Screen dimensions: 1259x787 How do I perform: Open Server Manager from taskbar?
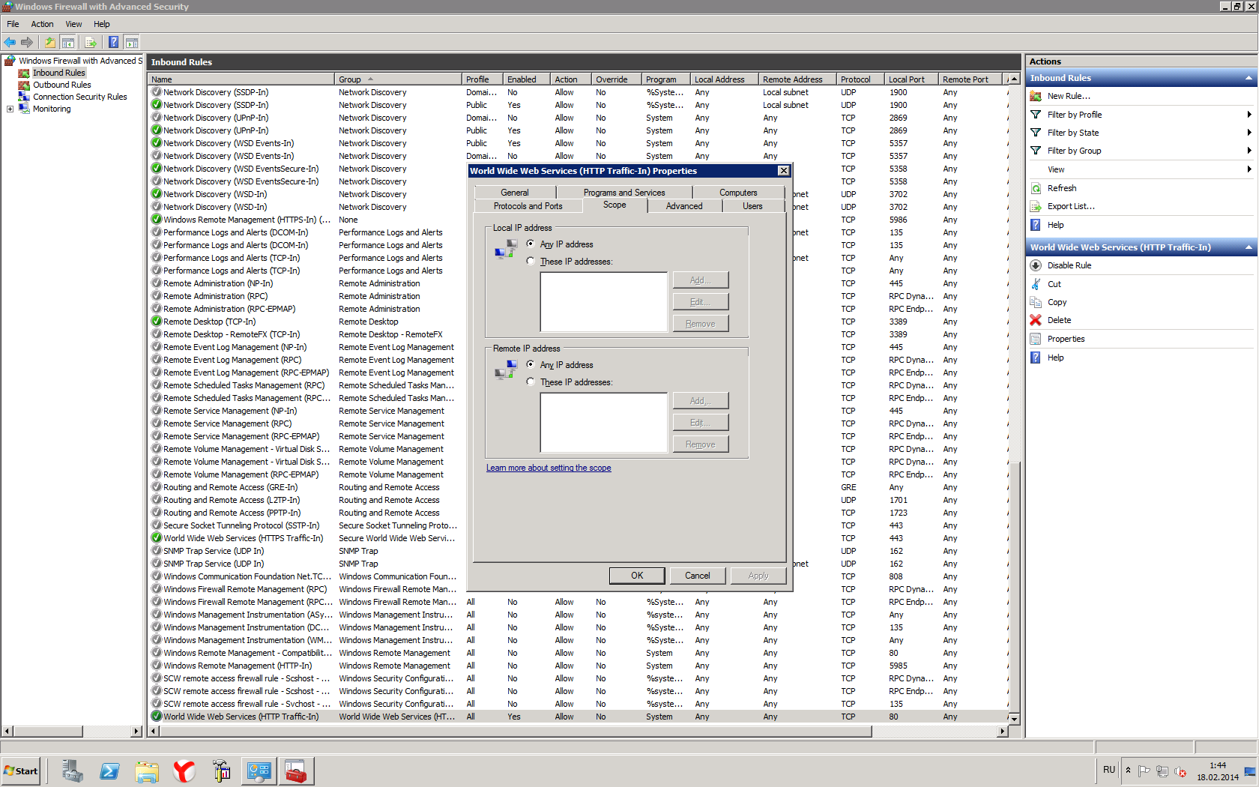[x=73, y=771]
